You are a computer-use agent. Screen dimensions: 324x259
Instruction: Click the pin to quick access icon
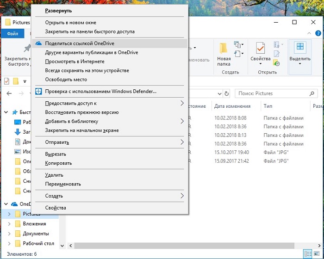(27, 48)
